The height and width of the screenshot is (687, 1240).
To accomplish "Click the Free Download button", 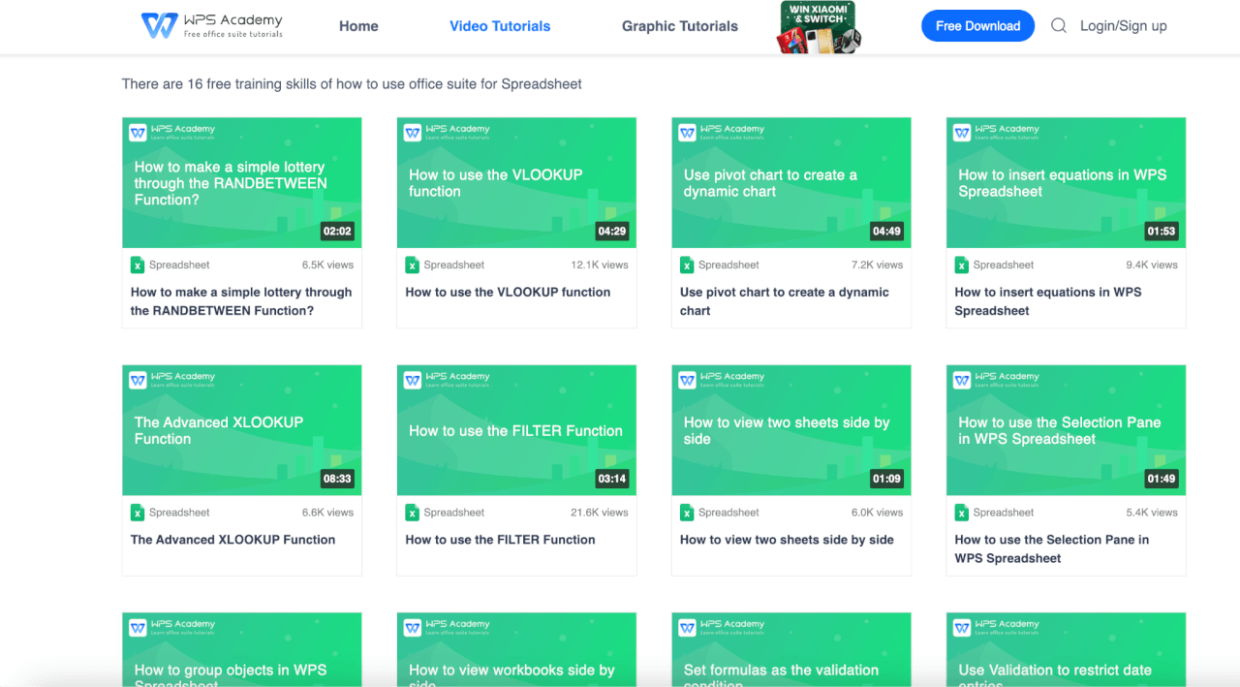I will click(x=977, y=26).
